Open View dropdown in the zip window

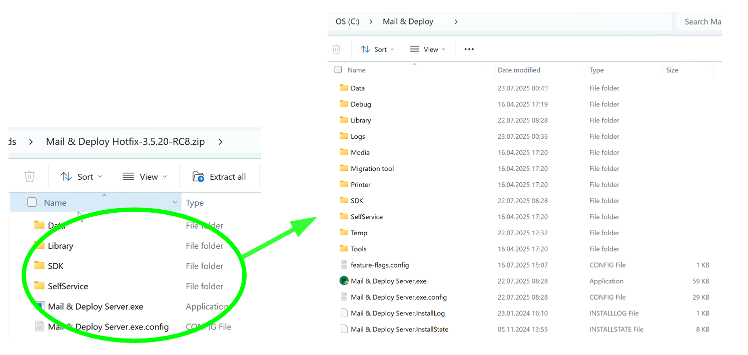pyautogui.click(x=145, y=177)
